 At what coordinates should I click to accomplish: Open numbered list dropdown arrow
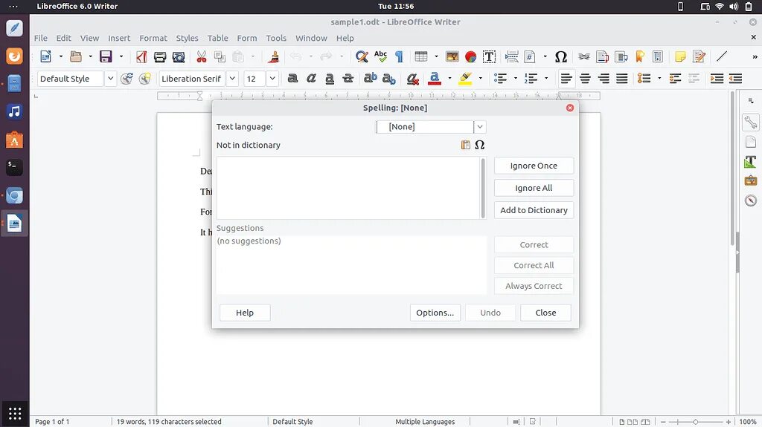(x=546, y=79)
